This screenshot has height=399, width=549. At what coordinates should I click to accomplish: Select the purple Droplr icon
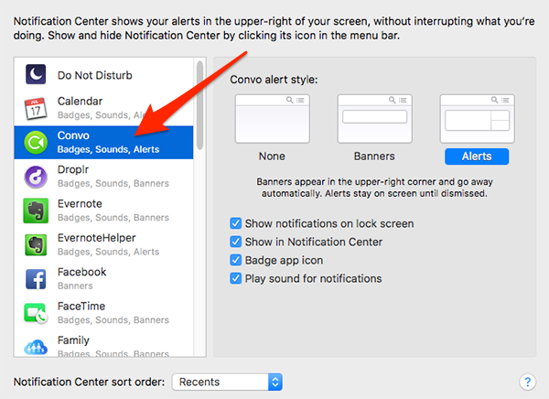[x=36, y=176]
